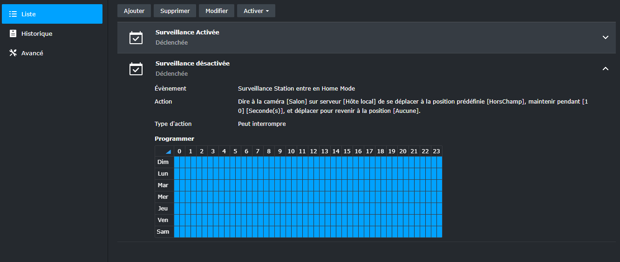The height and width of the screenshot is (262, 620).
Task: Click the schedule grid corner triangle icon
Action: point(168,151)
